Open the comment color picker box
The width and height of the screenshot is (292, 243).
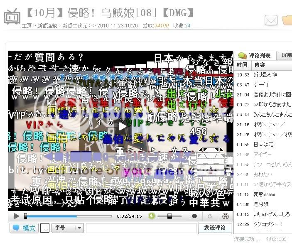pos(45,228)
